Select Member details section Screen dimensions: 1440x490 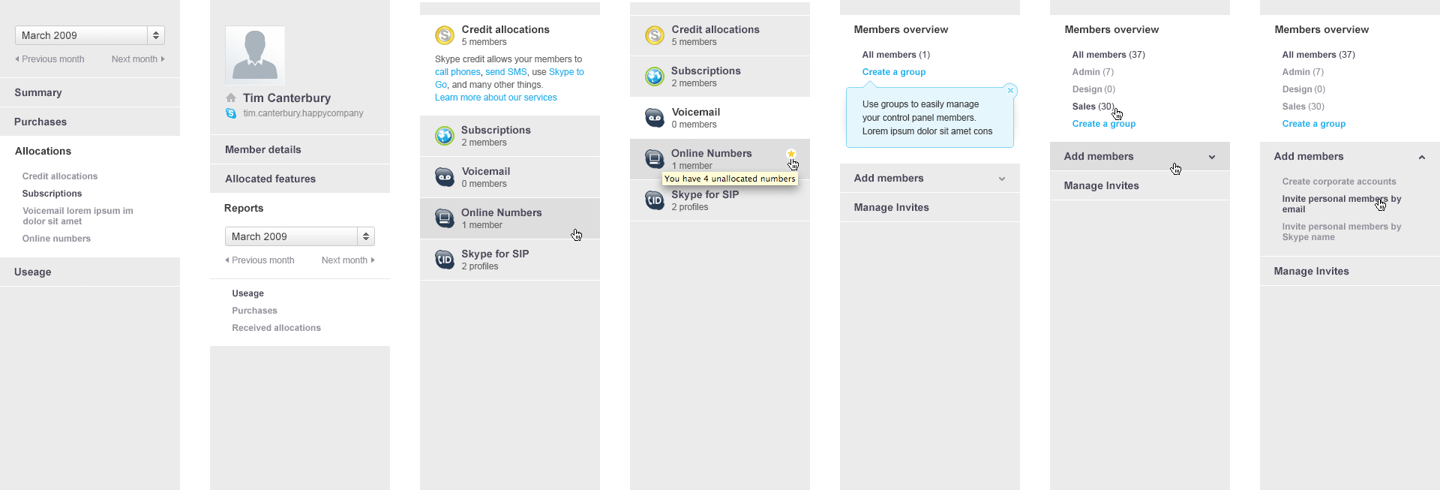tap(263, 149)
